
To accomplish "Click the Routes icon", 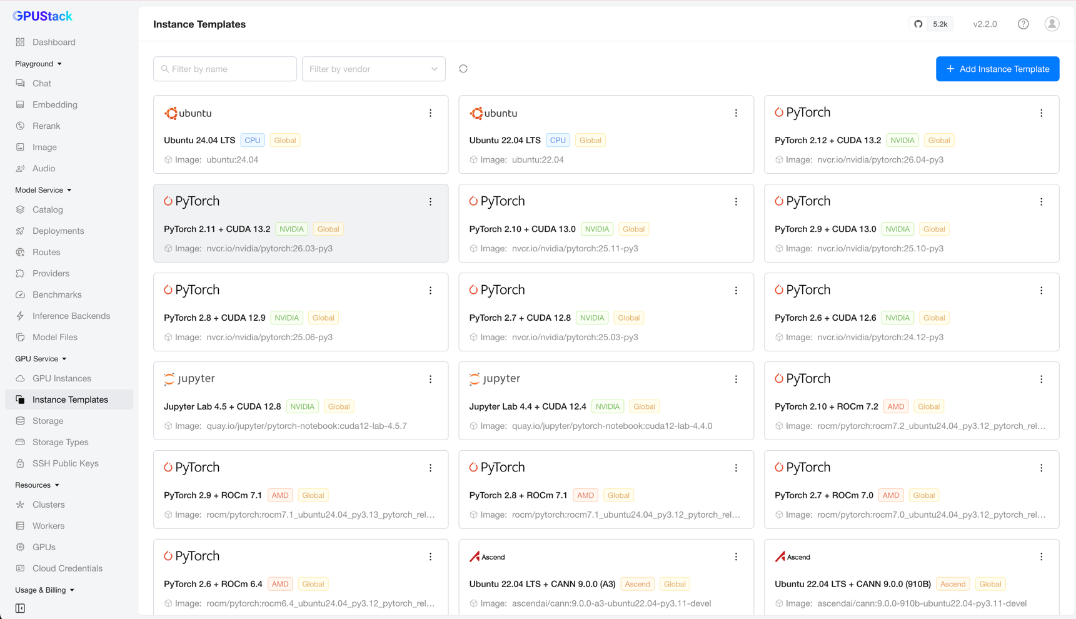I will tap(20, 252).
